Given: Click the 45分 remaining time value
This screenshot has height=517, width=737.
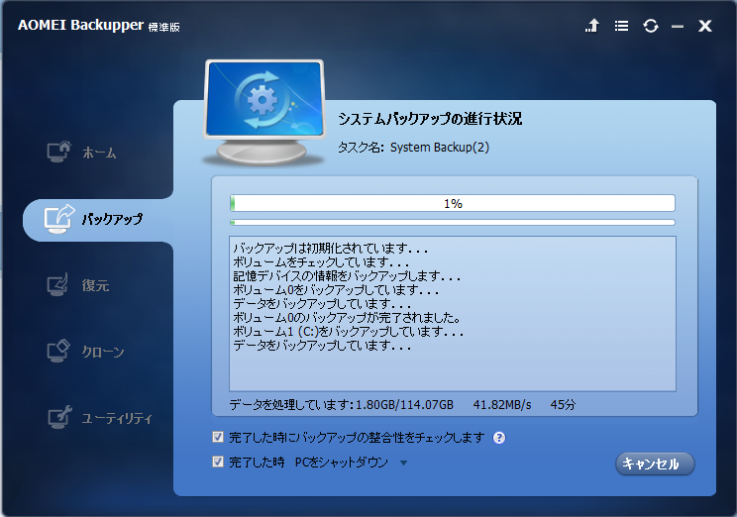Looking at the screenshot, I should tap(563, 405).
